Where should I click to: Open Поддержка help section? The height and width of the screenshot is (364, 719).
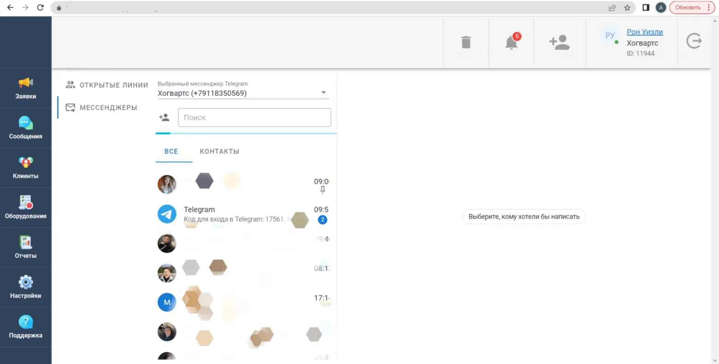[26, 327]
